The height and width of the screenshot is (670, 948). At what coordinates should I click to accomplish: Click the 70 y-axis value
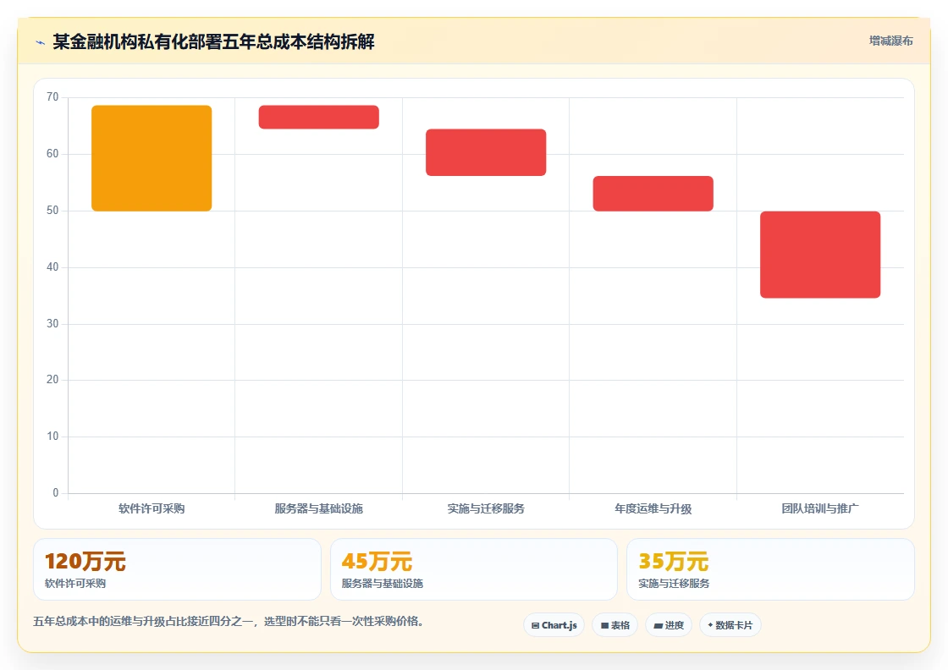point(52,97)
